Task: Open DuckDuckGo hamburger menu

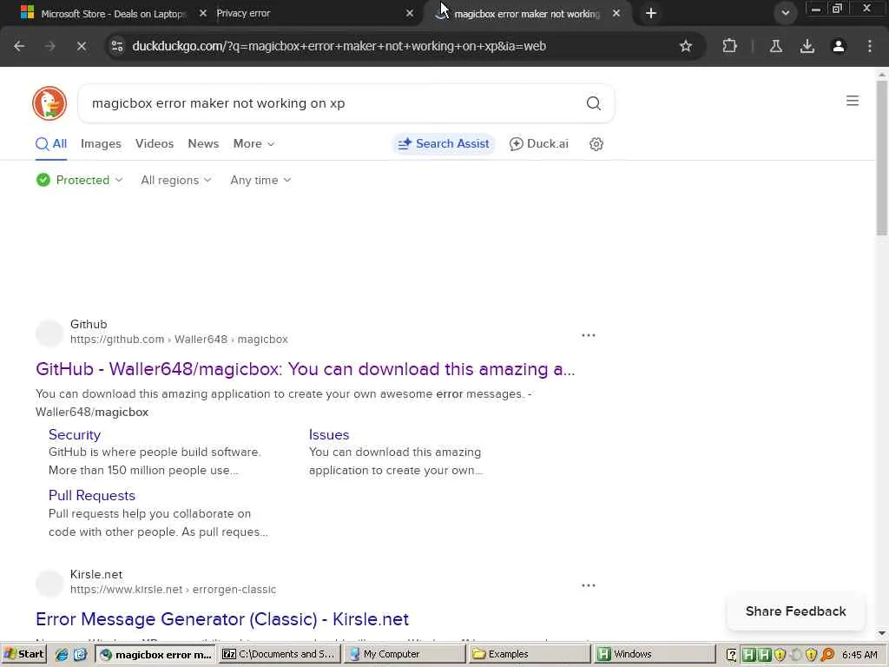Action: 853,101
